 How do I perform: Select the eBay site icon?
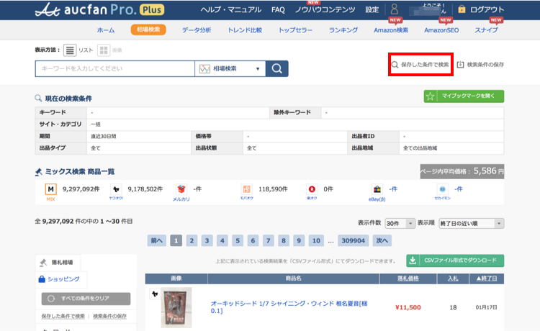point(377,189)
